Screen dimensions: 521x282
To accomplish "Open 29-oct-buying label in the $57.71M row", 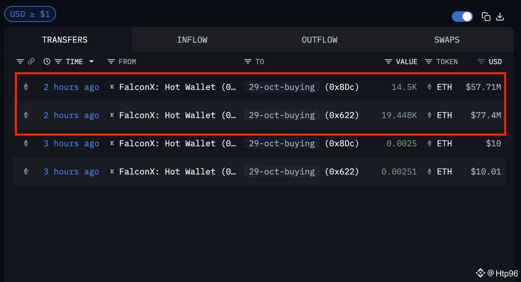I will click(x=282, y=87).
